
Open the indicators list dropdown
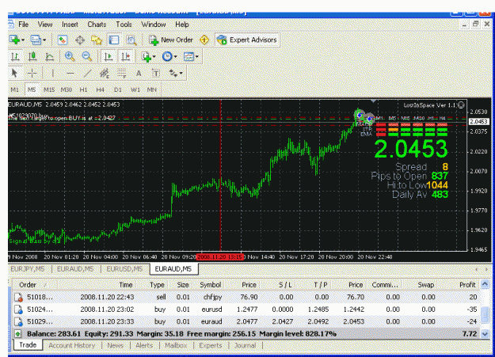click(x=148, y=56)
